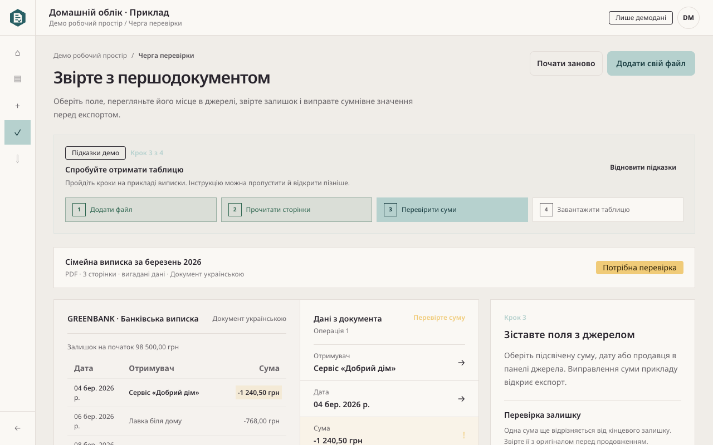Click the Підказки демо tag
The width and height of the screenshot is (713, 445).
[95, 153]
